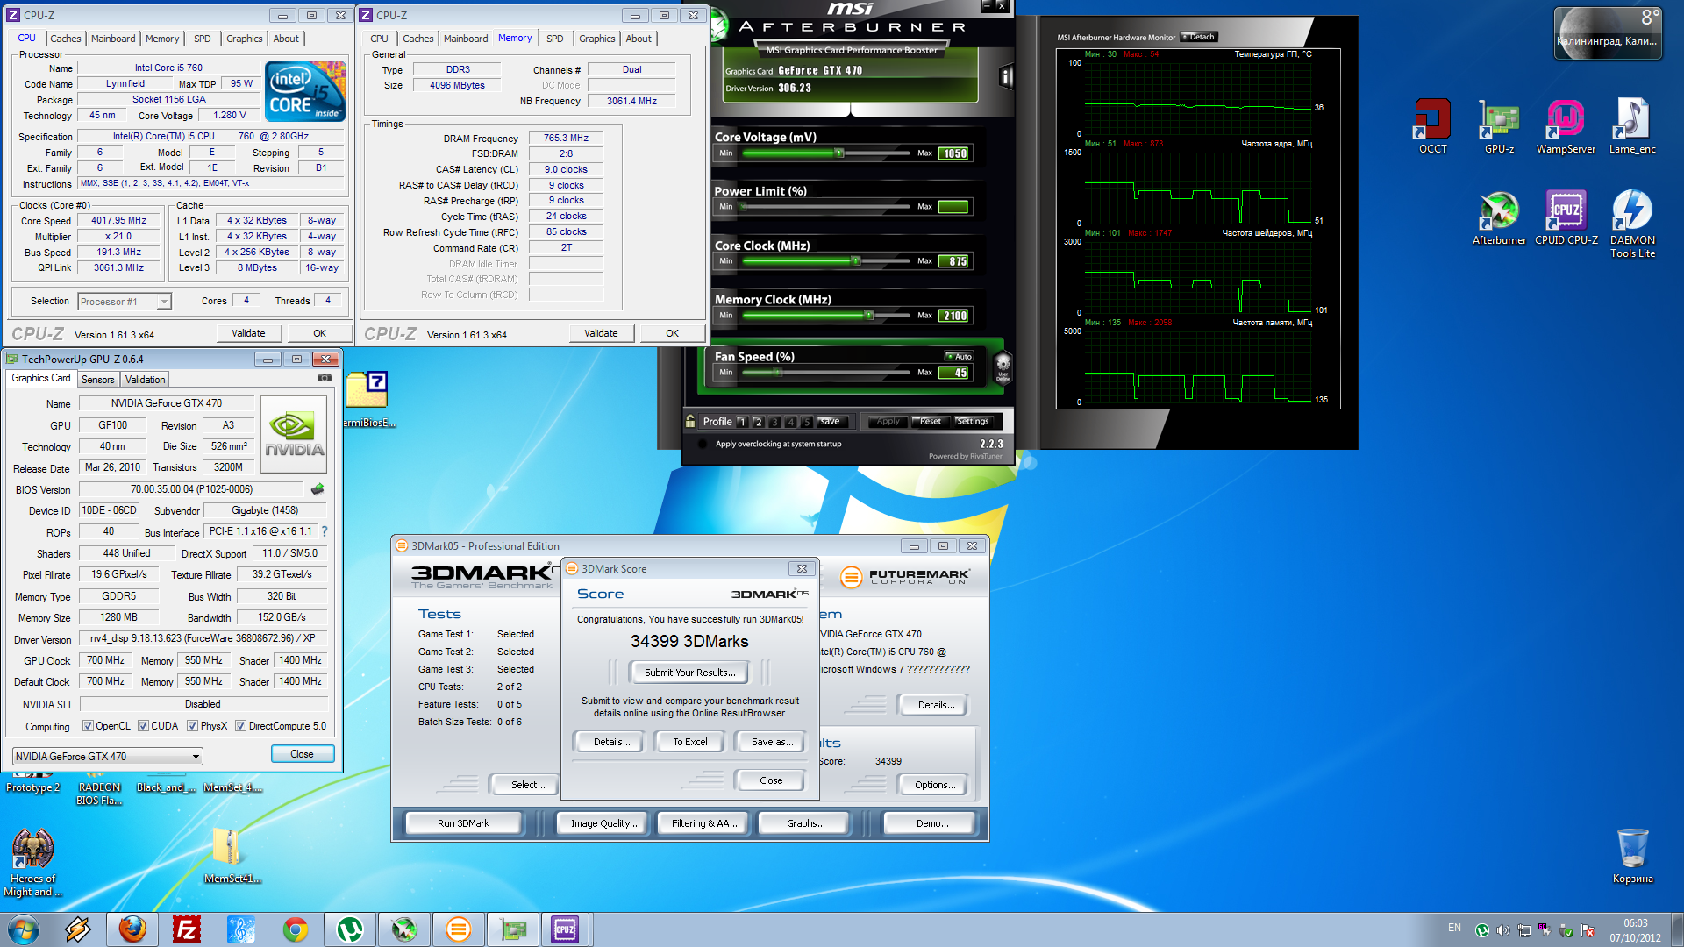Open the NVIDIA GeForce GTX 470 card dropdown

point(108,756)
